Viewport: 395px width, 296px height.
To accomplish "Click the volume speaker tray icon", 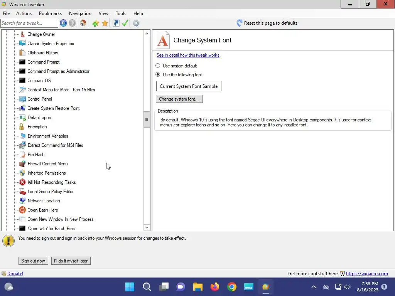I will click(348, 287).
